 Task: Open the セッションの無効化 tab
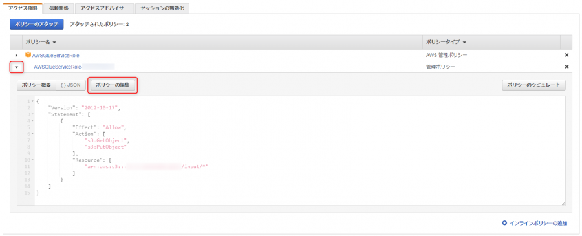pos(162,8)
